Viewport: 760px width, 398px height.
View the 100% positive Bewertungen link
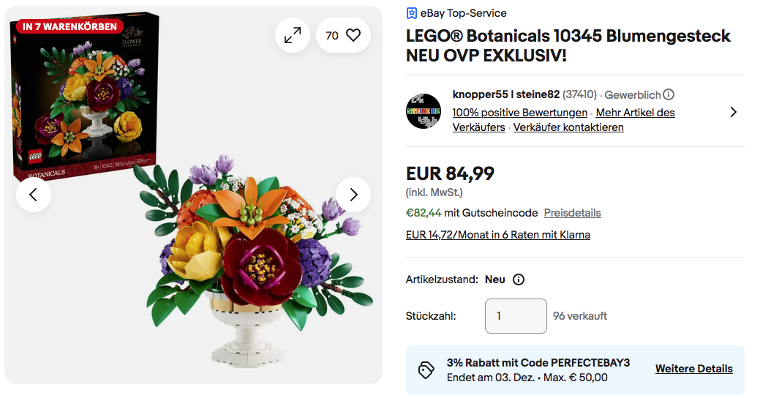pos(519,113)
